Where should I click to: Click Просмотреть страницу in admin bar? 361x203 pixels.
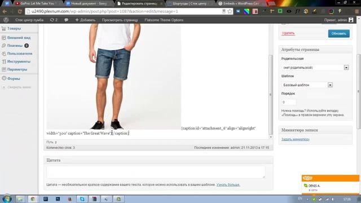point(120,20)
